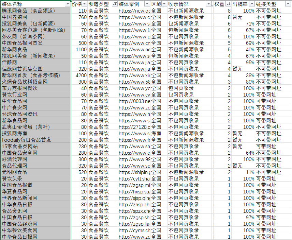Open the 价格 column filter dropdown
Image resolution: width=292 pixels, height=240 pixels.
click(85, 4)
